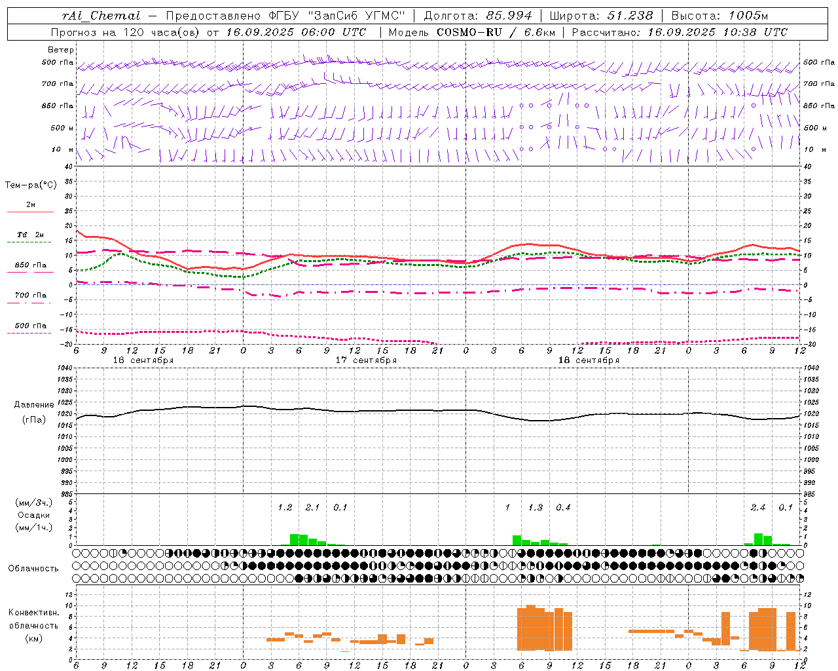Viewport: 838px width, 671px height.
Task: Click the '18 сентября' date label
Action: tap(589, 360)
